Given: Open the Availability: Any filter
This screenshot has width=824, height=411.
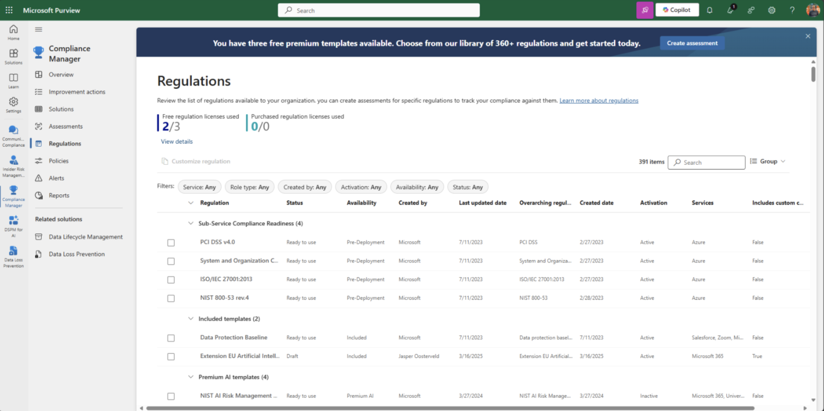Looking at the screenshot, I should click(x=417, y=187).
